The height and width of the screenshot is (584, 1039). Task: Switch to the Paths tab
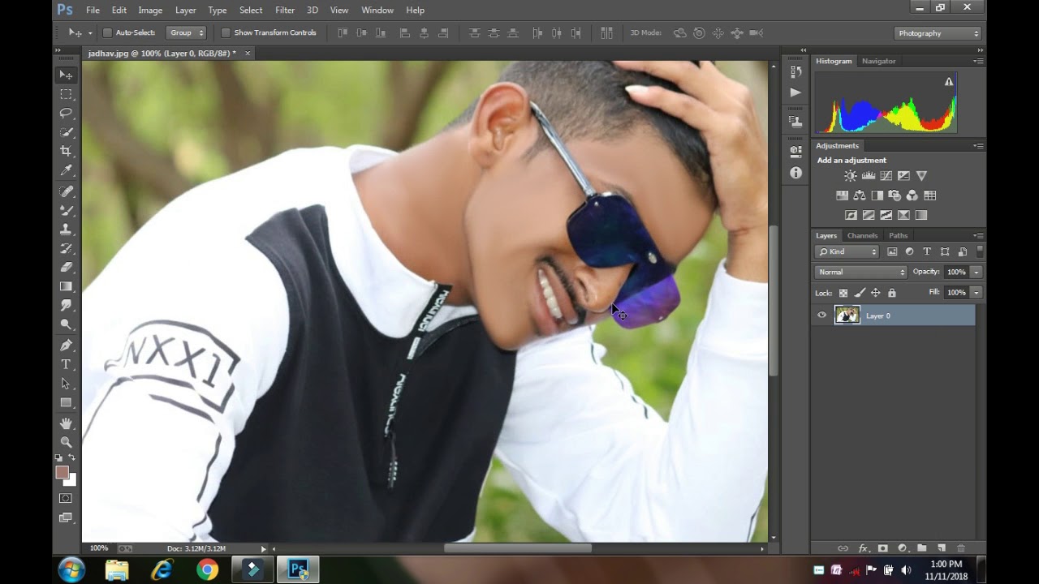898,235
